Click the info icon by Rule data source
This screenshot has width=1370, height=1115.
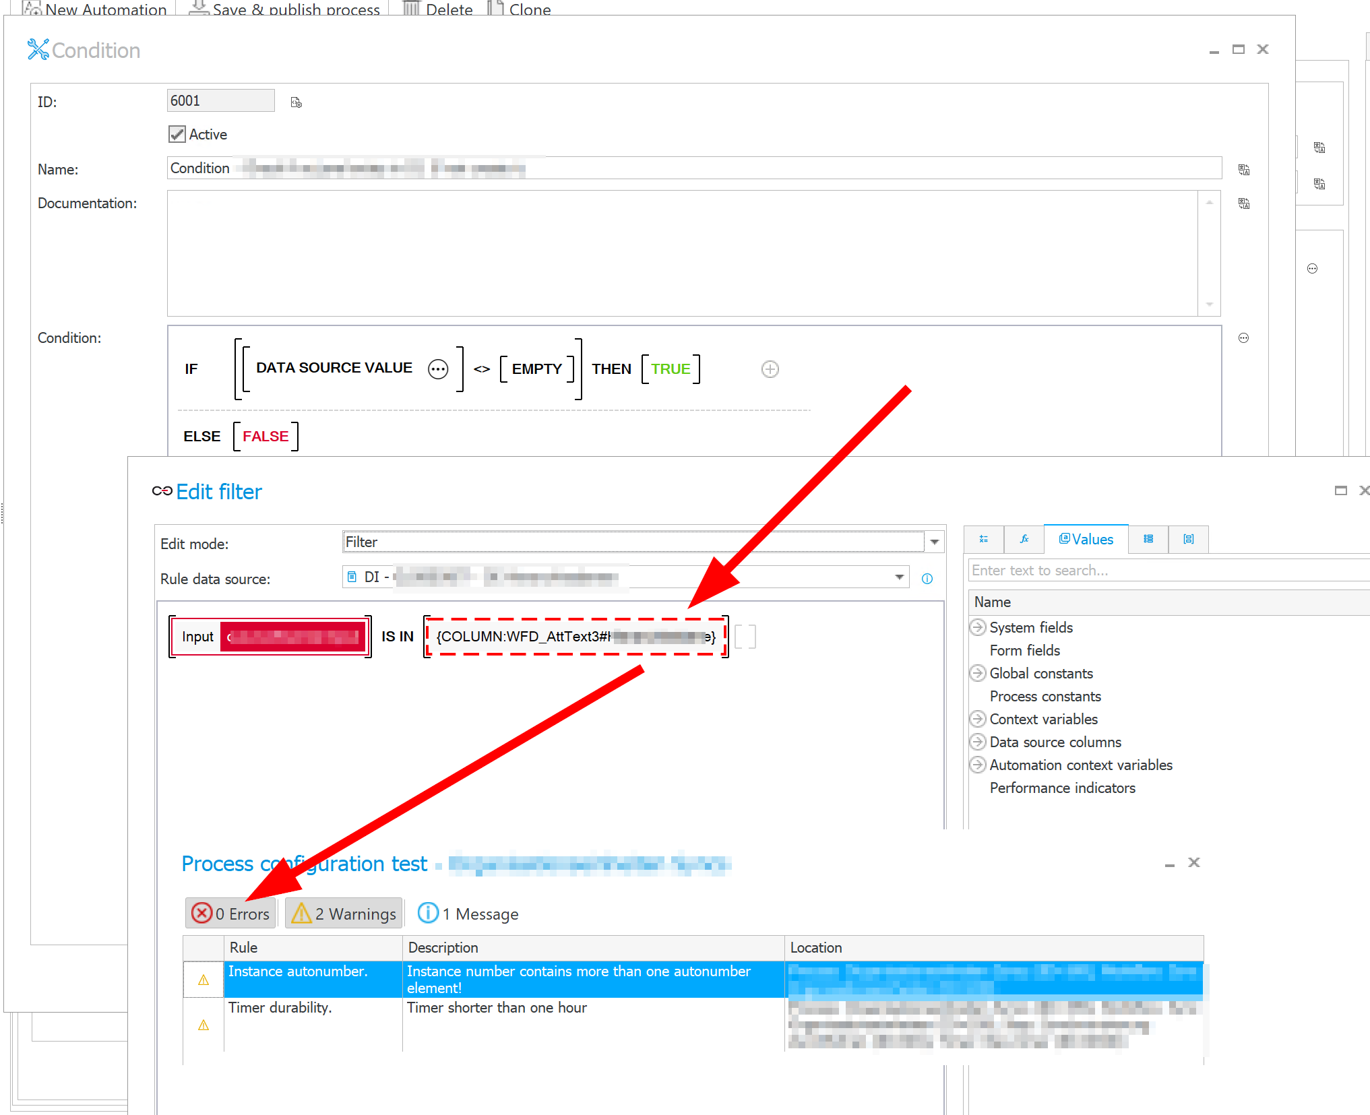tap(927, 579)
